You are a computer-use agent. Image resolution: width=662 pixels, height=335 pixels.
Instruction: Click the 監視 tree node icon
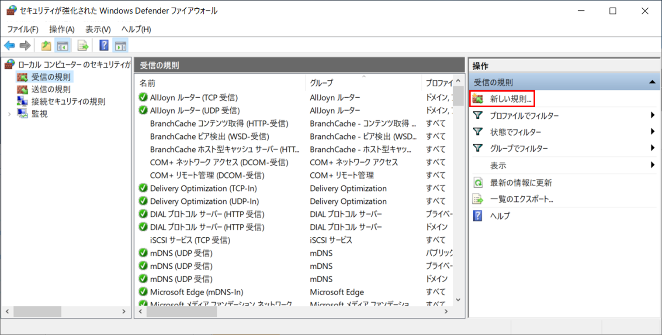(x=22, y=114)
